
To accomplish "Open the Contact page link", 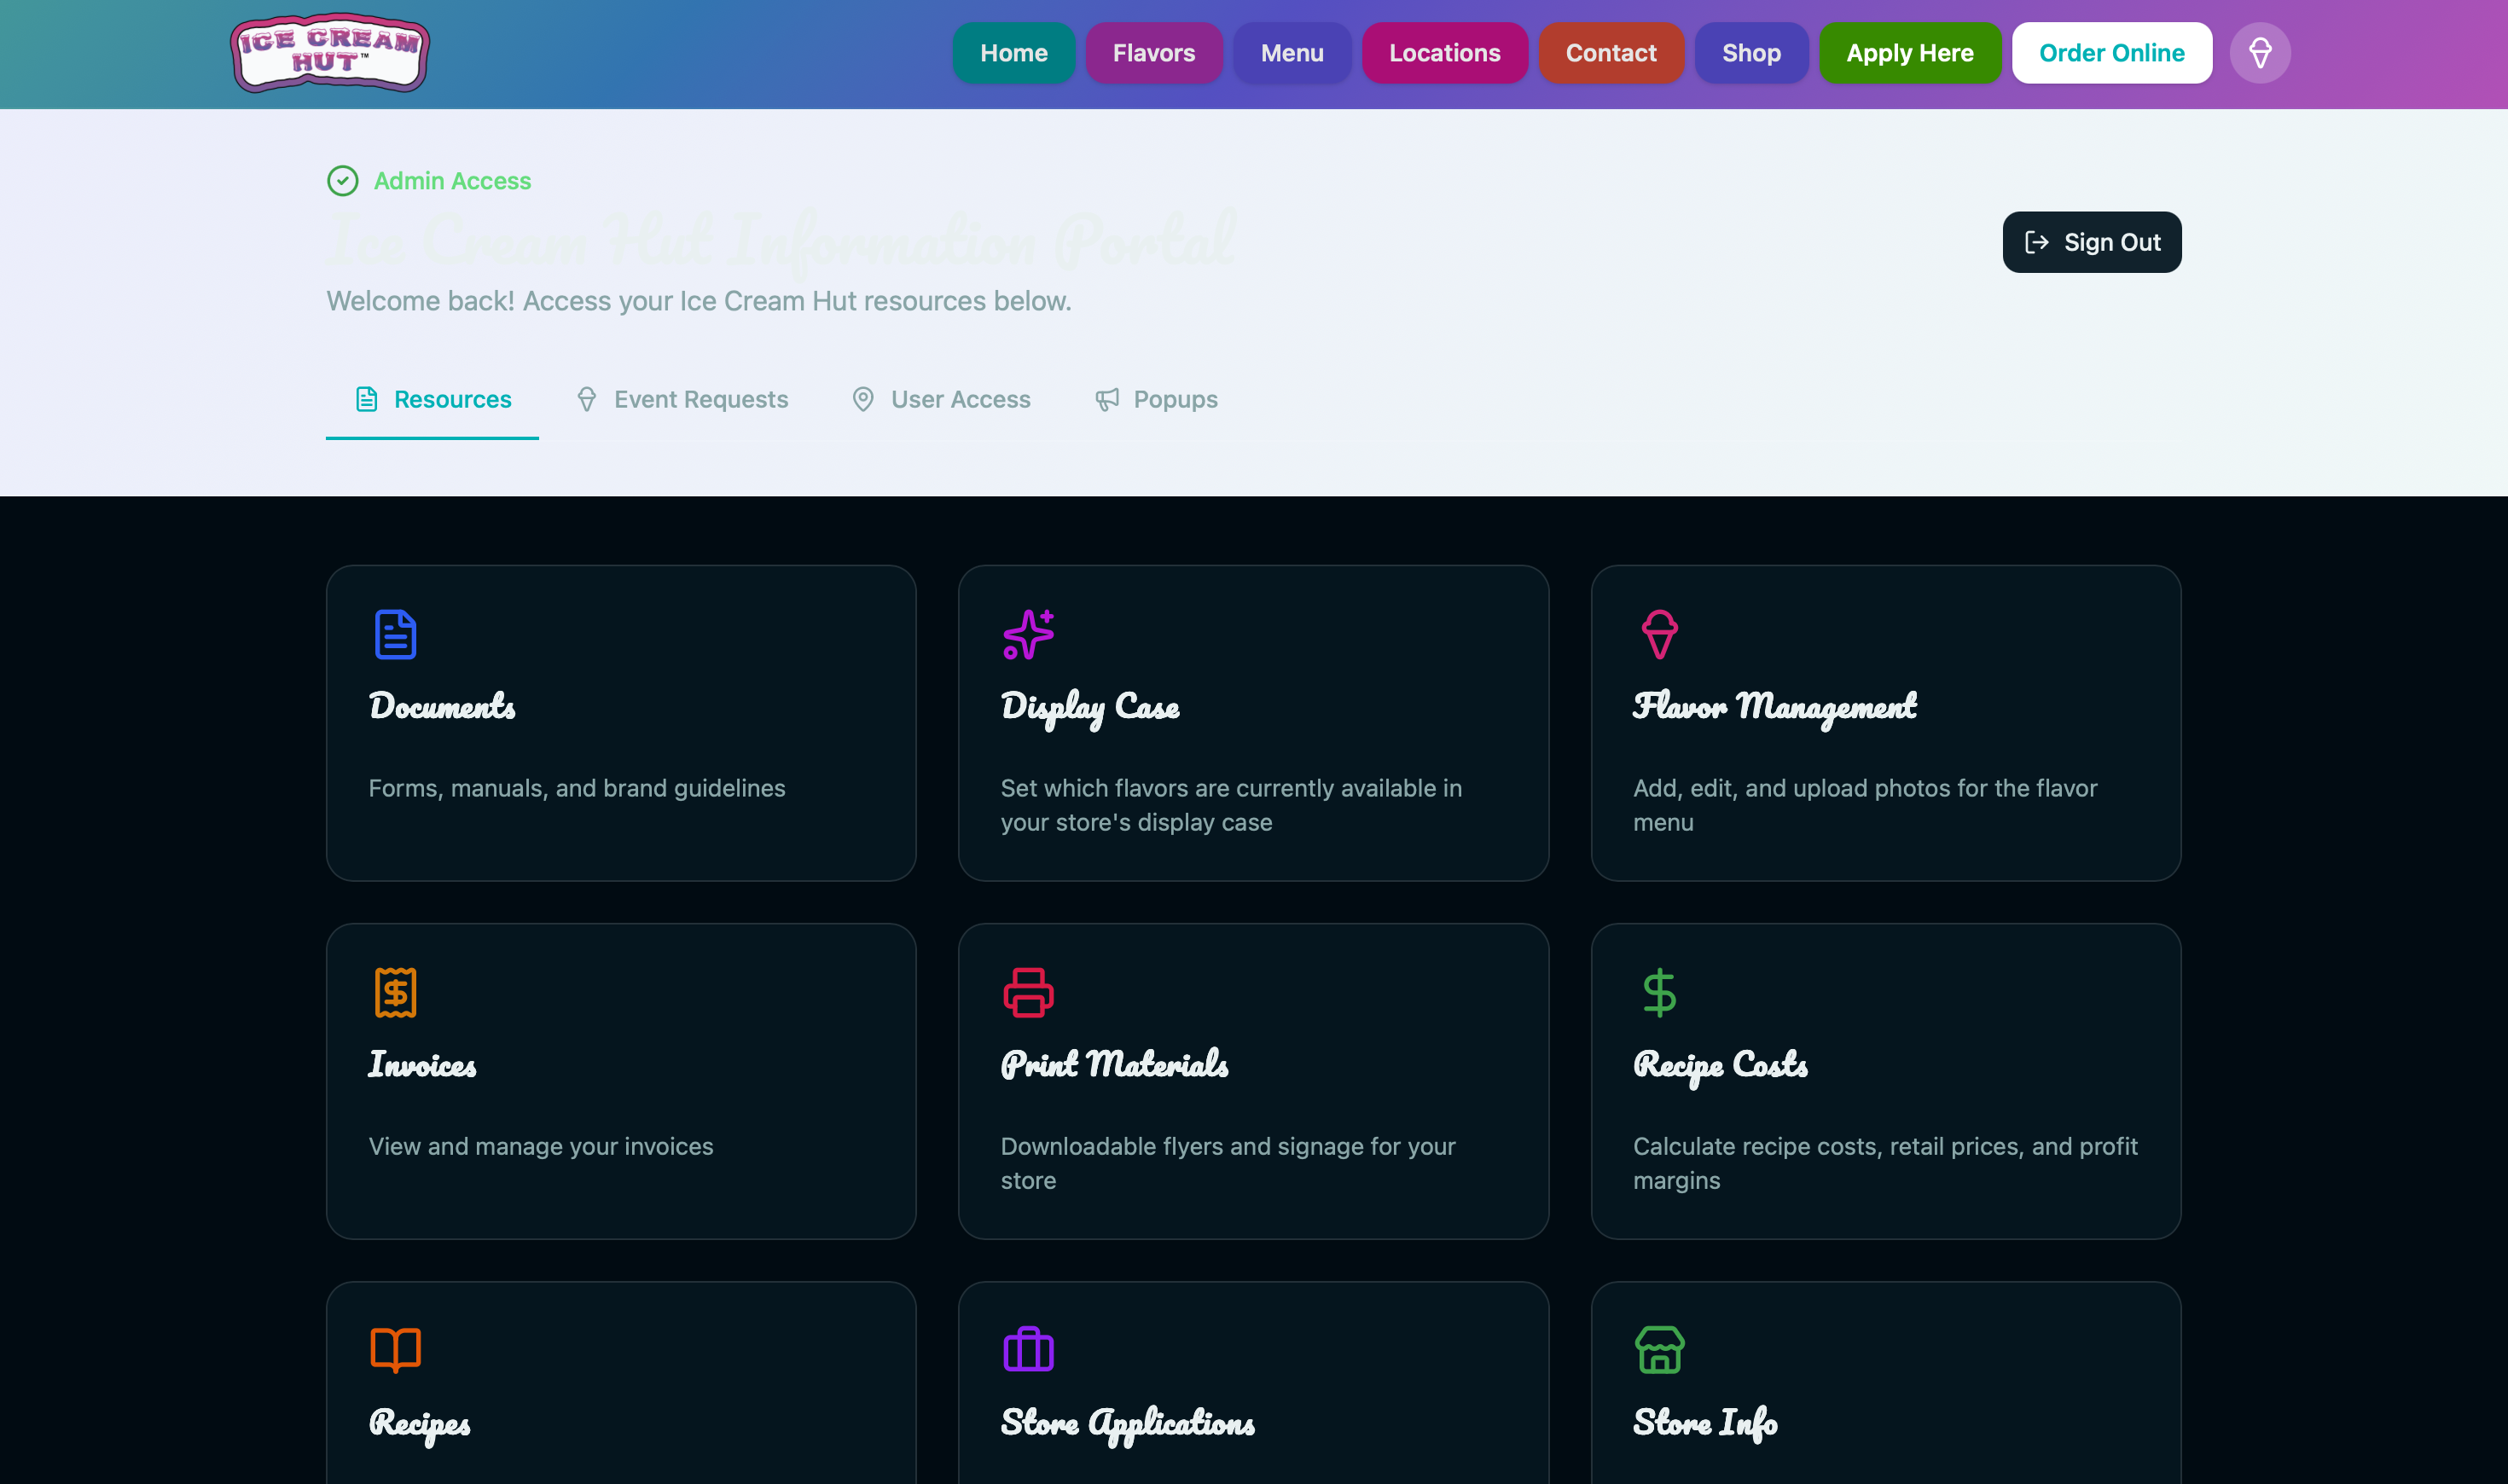I will point(1611,53).
